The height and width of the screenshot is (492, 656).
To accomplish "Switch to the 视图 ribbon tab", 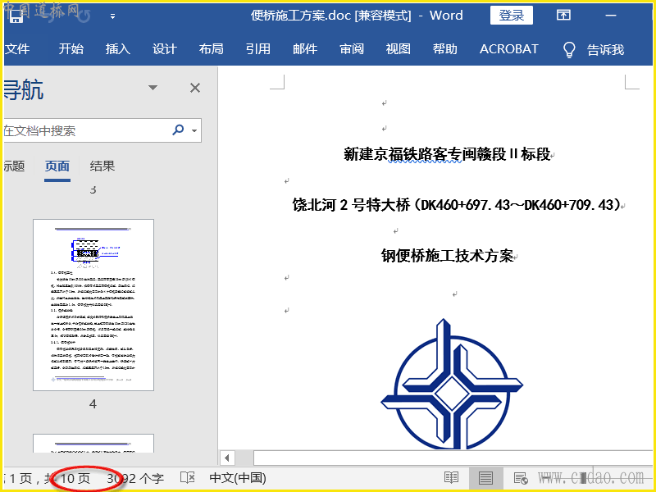I will pos(399,49).
